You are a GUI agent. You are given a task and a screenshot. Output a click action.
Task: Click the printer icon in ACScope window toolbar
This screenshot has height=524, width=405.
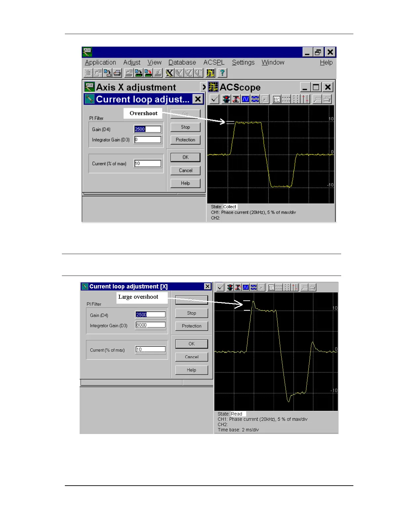click(x=327, y=99)
